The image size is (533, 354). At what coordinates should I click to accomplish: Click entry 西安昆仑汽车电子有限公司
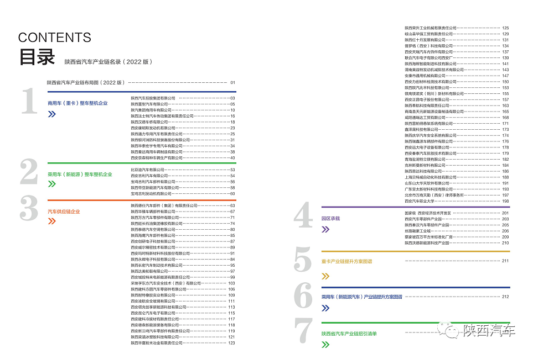(x=153, y=313)
